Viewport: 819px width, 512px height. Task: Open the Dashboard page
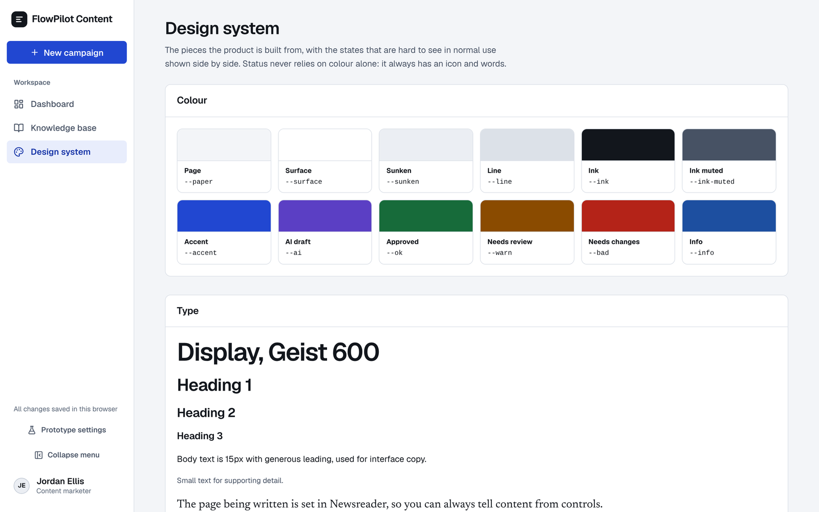[x=67, y=104]
